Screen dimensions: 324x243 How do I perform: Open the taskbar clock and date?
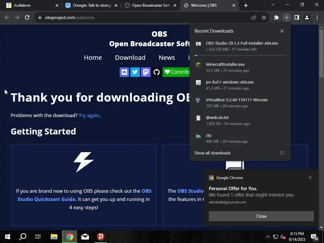297,237
